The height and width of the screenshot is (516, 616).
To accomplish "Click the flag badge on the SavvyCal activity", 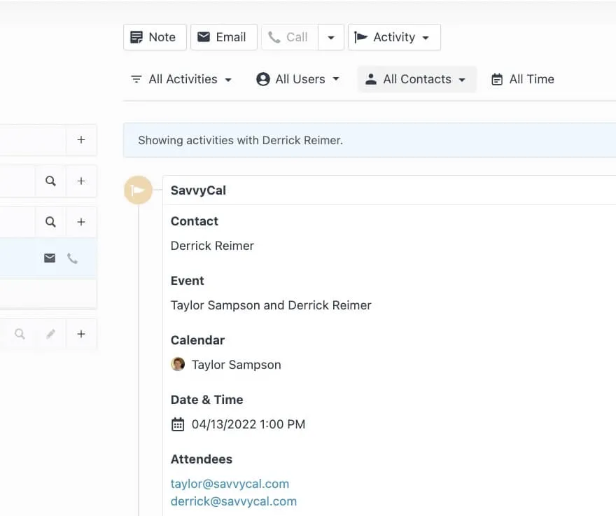I will (138, 189).
